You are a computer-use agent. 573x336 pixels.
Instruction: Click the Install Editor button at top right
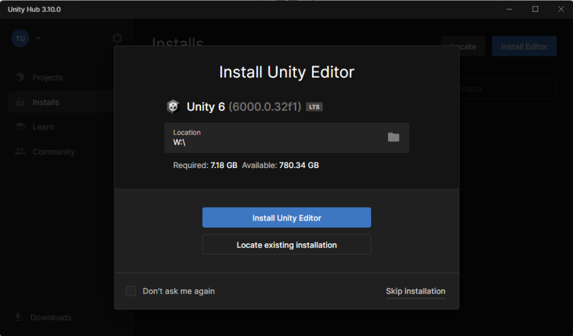click(524, 47)
